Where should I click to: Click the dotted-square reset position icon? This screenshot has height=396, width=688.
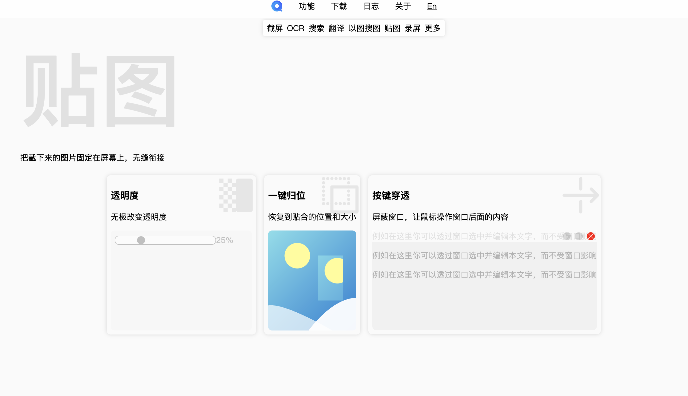[x=340, y=195]
